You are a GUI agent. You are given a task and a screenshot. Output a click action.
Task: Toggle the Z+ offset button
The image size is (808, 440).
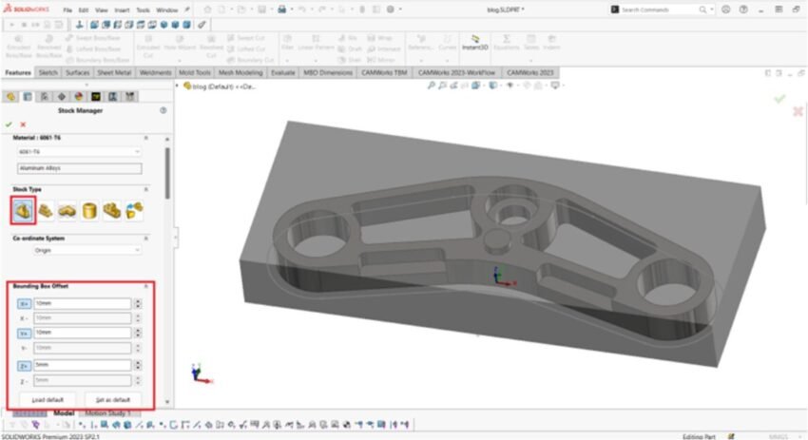click(24, 365)
